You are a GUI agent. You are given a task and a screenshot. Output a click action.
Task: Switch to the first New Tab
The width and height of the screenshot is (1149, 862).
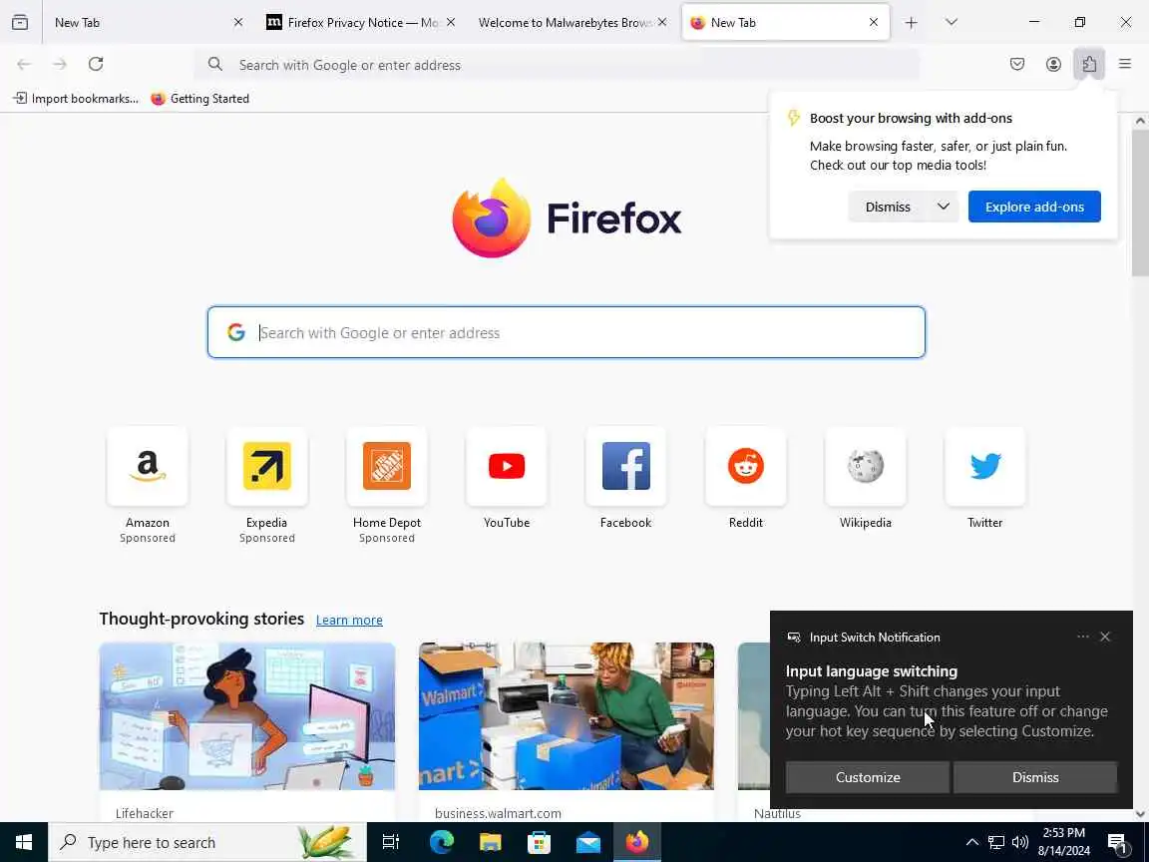coord(140,23)
